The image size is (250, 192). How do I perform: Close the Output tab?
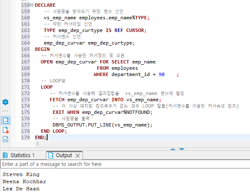coord(77,155)
